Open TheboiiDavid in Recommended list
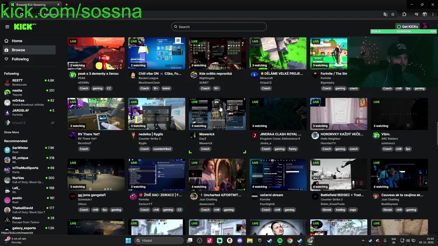This screenshot has width=438, height=246. click(29, 210)
